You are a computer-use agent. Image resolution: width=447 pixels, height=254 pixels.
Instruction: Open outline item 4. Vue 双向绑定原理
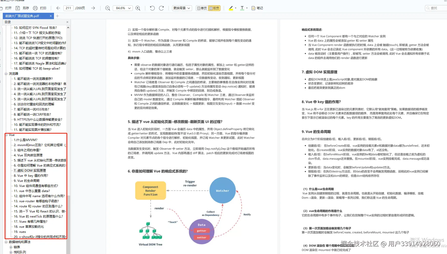coord(28,155)
